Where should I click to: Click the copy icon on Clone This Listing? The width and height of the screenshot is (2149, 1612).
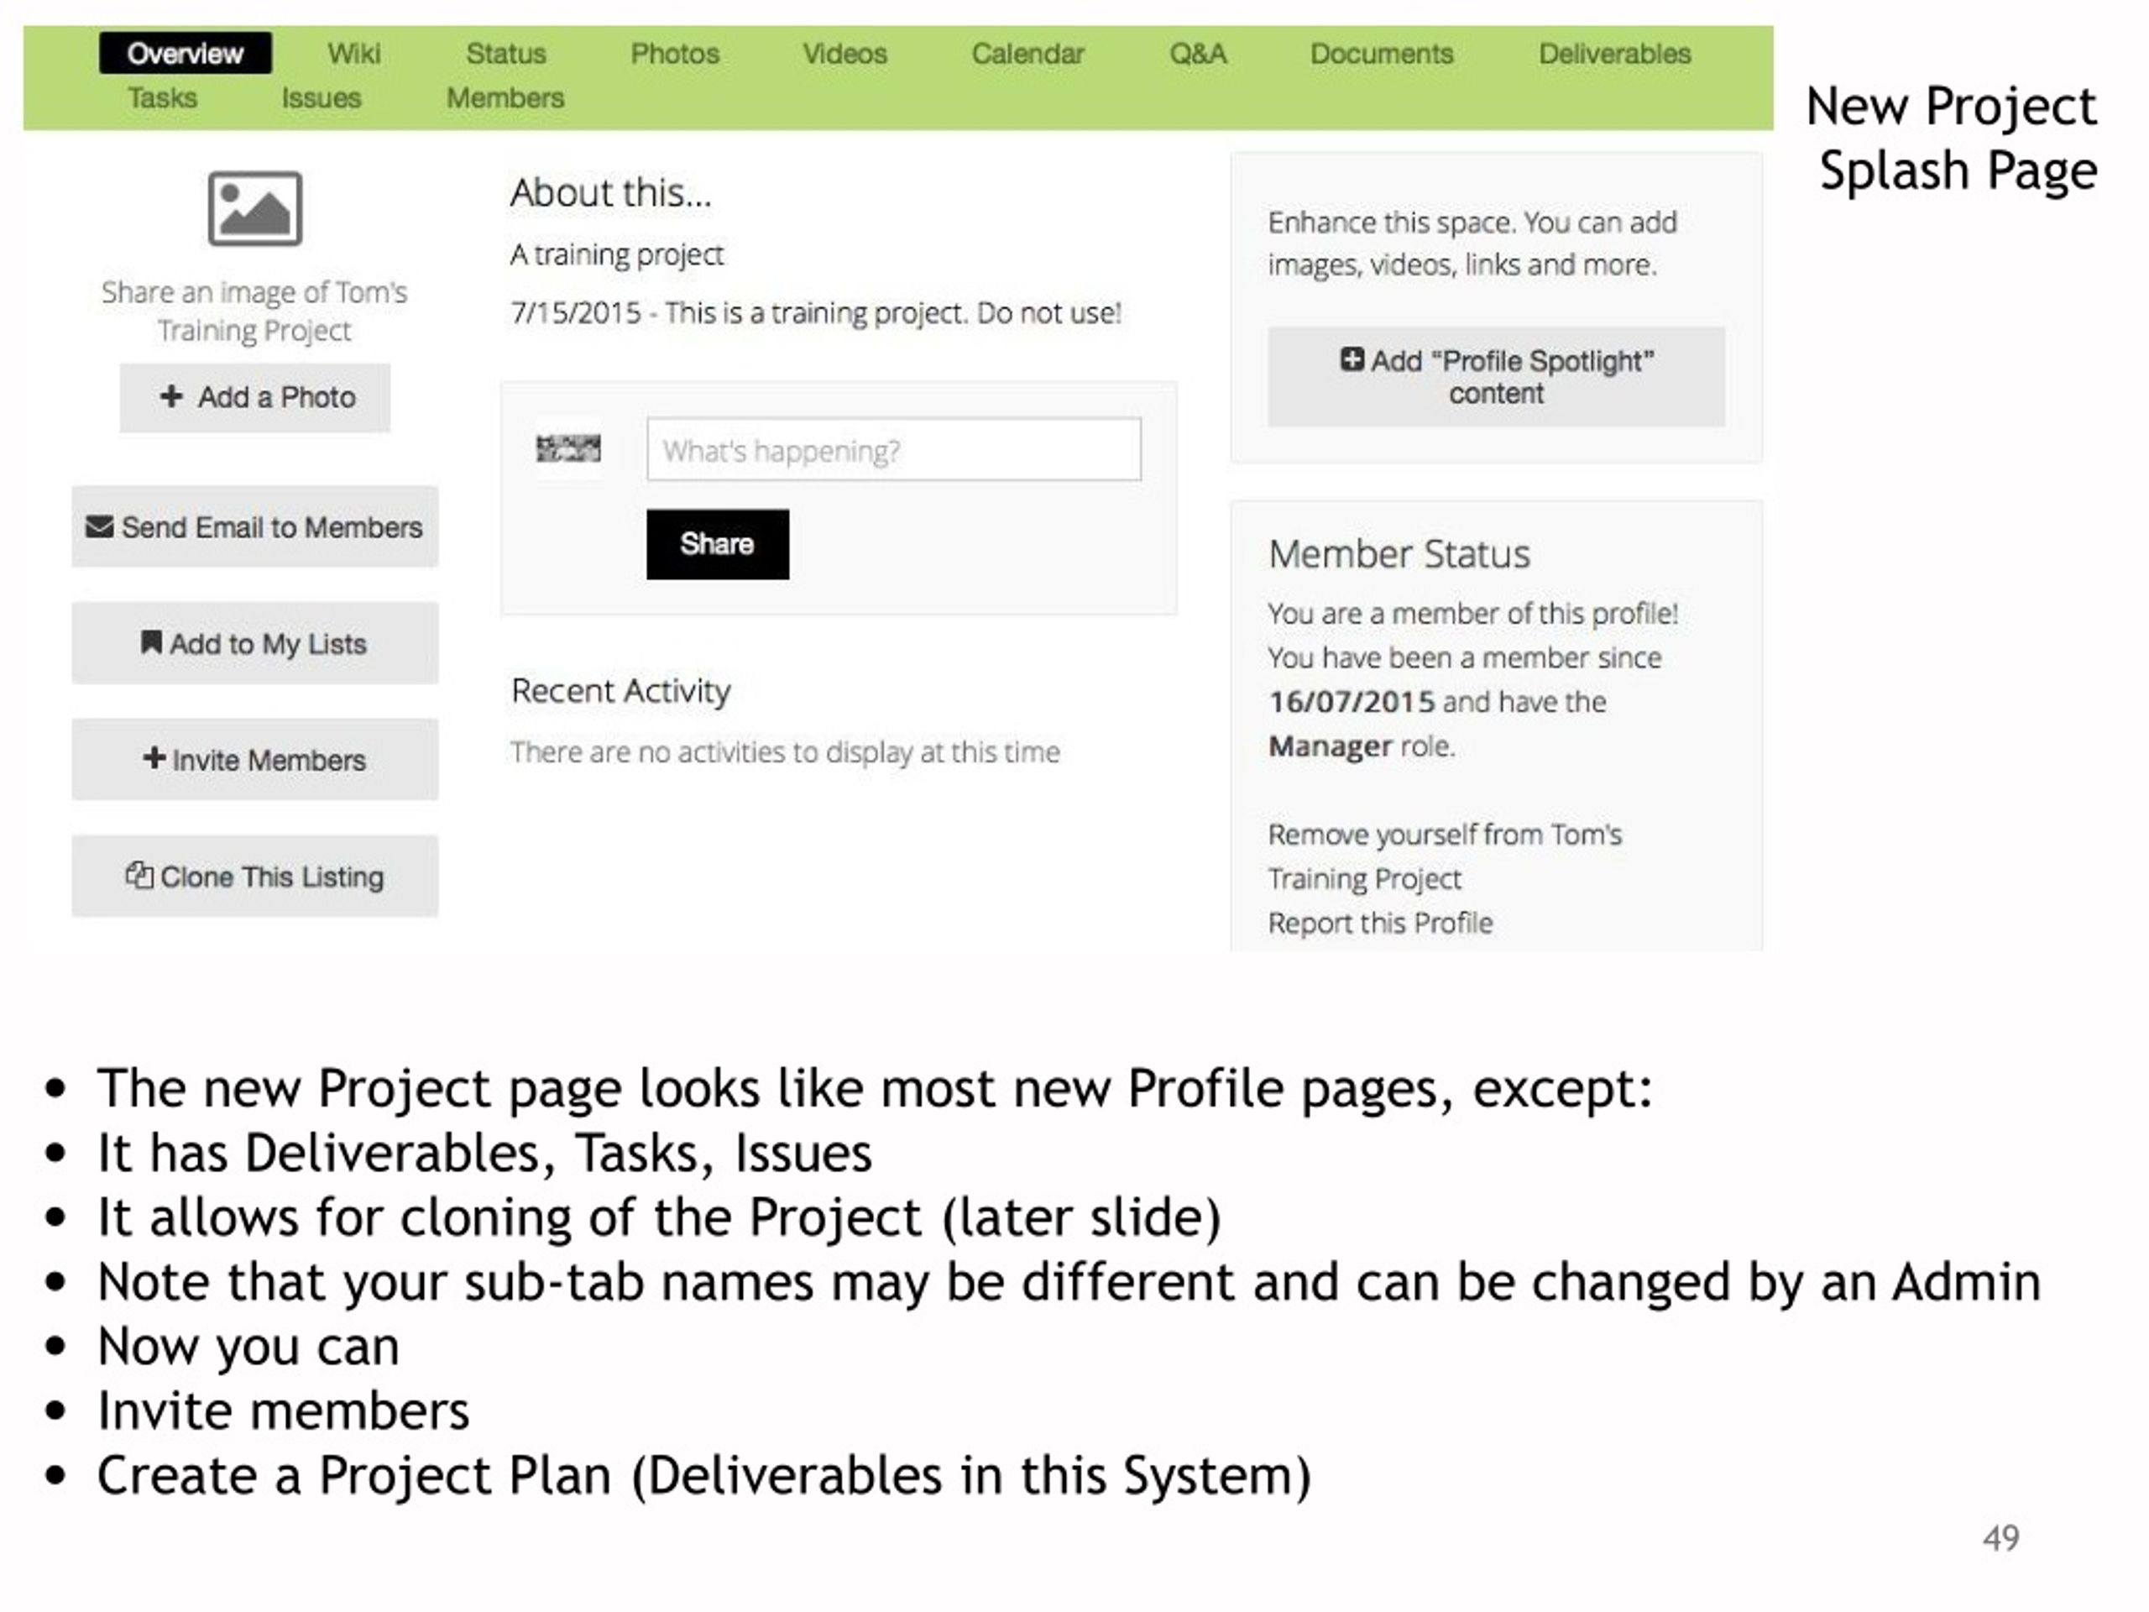coord(139,876)
